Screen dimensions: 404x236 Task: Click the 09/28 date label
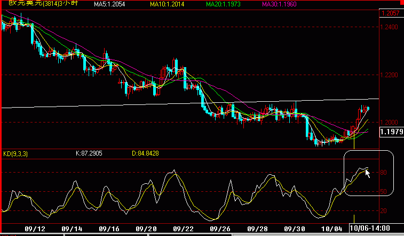tap(257, 229)
